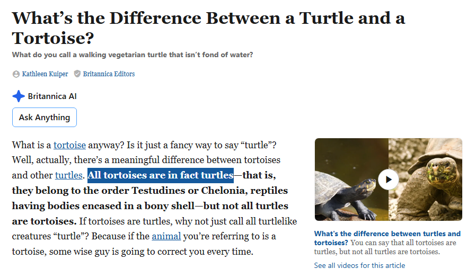
Task: Open Kathleen Kuiper's author page
Action: click(45, 74)
